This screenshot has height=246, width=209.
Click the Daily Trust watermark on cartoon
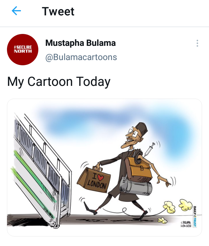coord(195,216)
